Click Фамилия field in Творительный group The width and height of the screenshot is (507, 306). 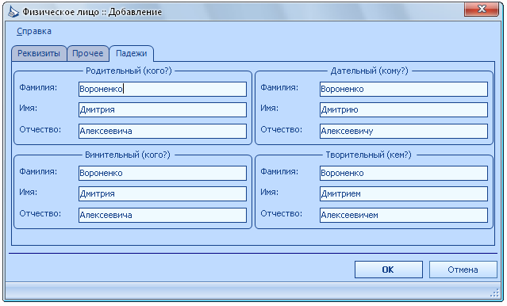tap(404, 173)
